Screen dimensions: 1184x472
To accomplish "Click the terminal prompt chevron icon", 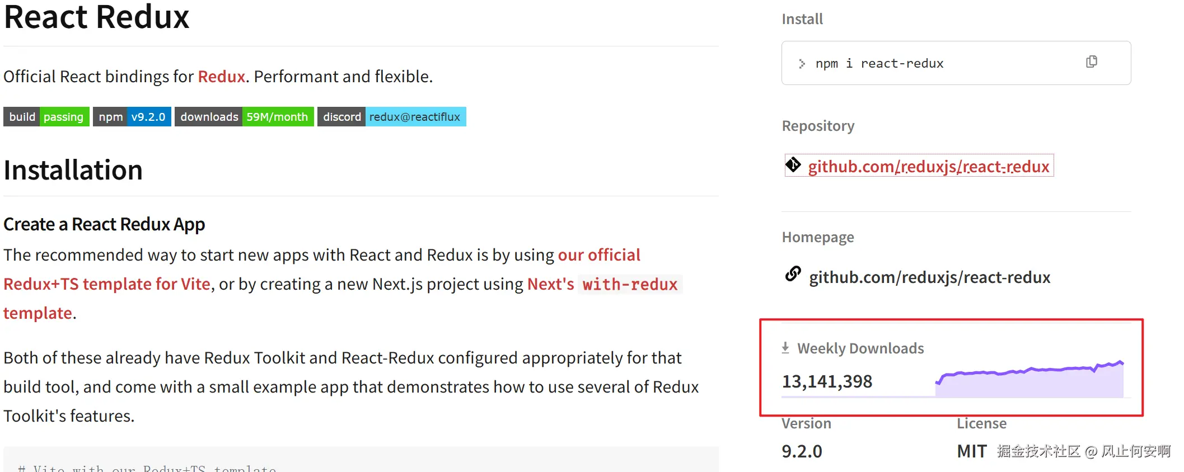I will tap(802, 64).
